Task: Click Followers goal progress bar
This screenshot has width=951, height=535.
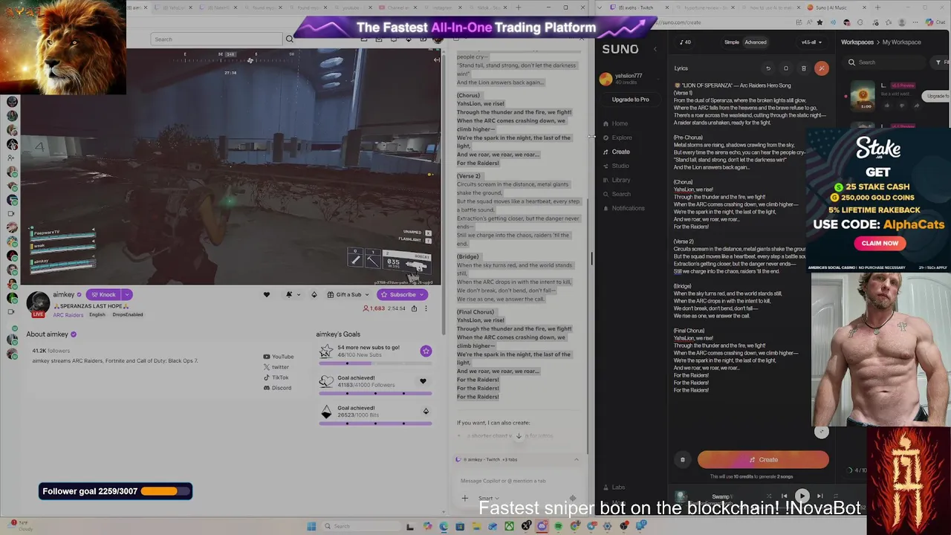Action: click(375, 393)
